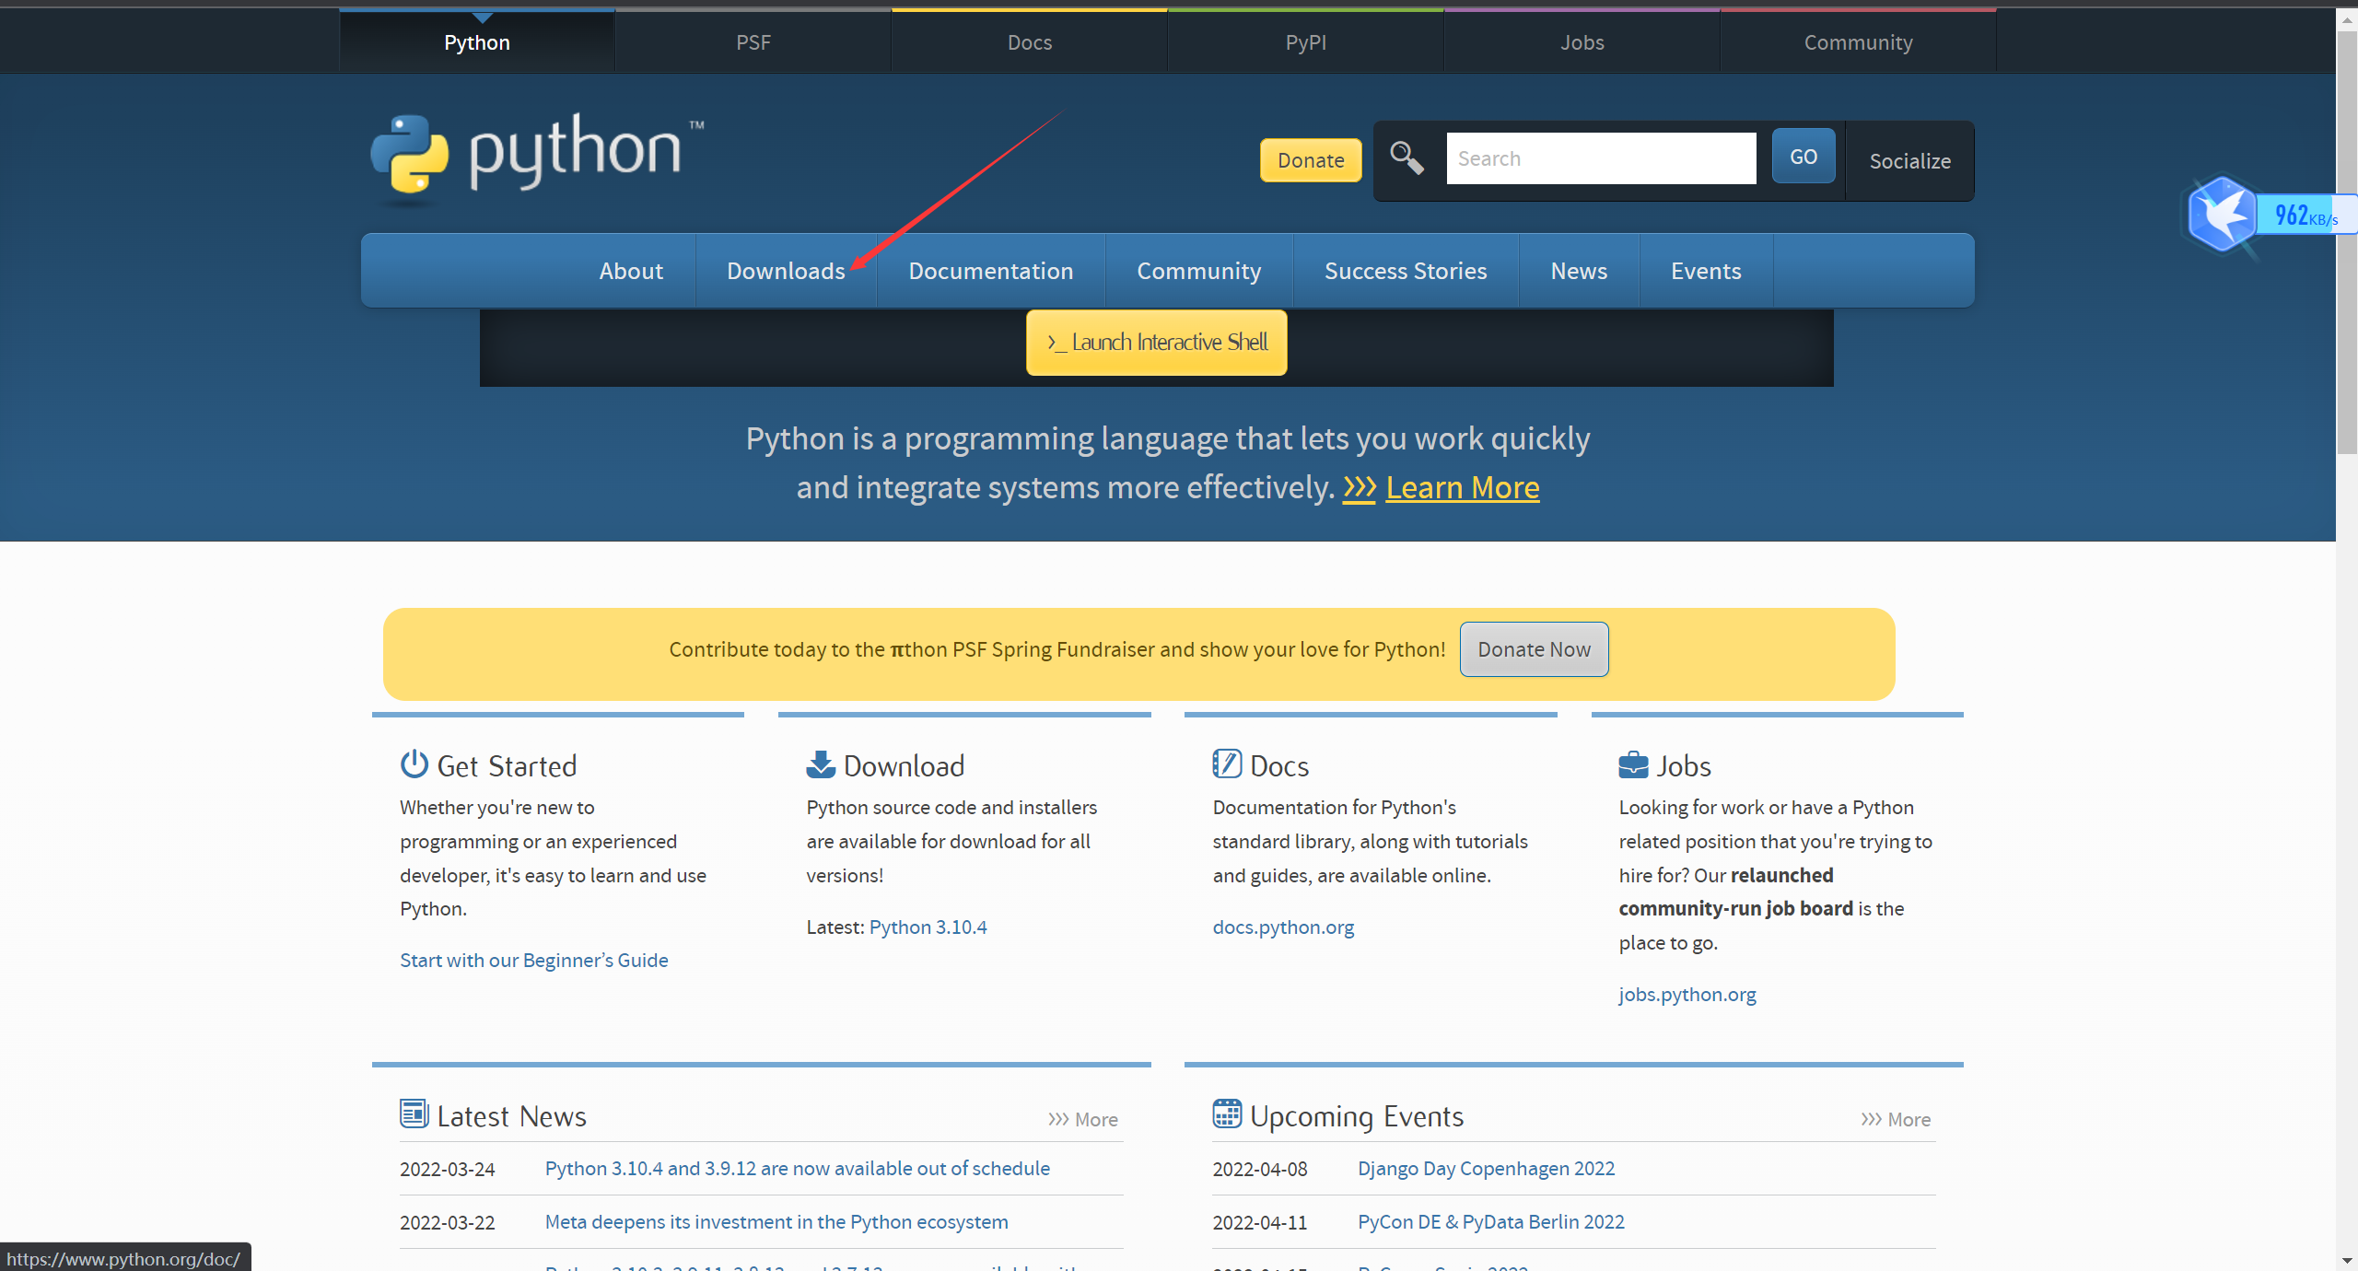Click the Docs document icon

[1227, 764]
